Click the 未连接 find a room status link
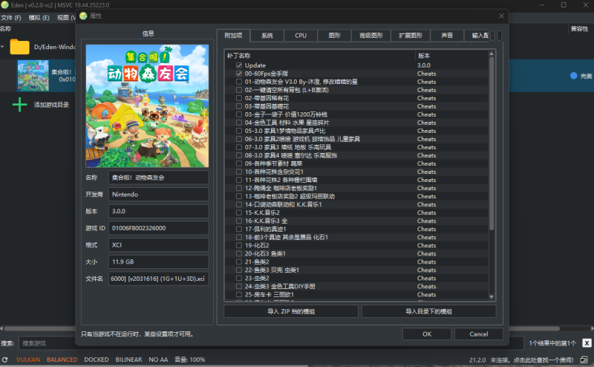This screenshot has width=594, height=367. 532,360
